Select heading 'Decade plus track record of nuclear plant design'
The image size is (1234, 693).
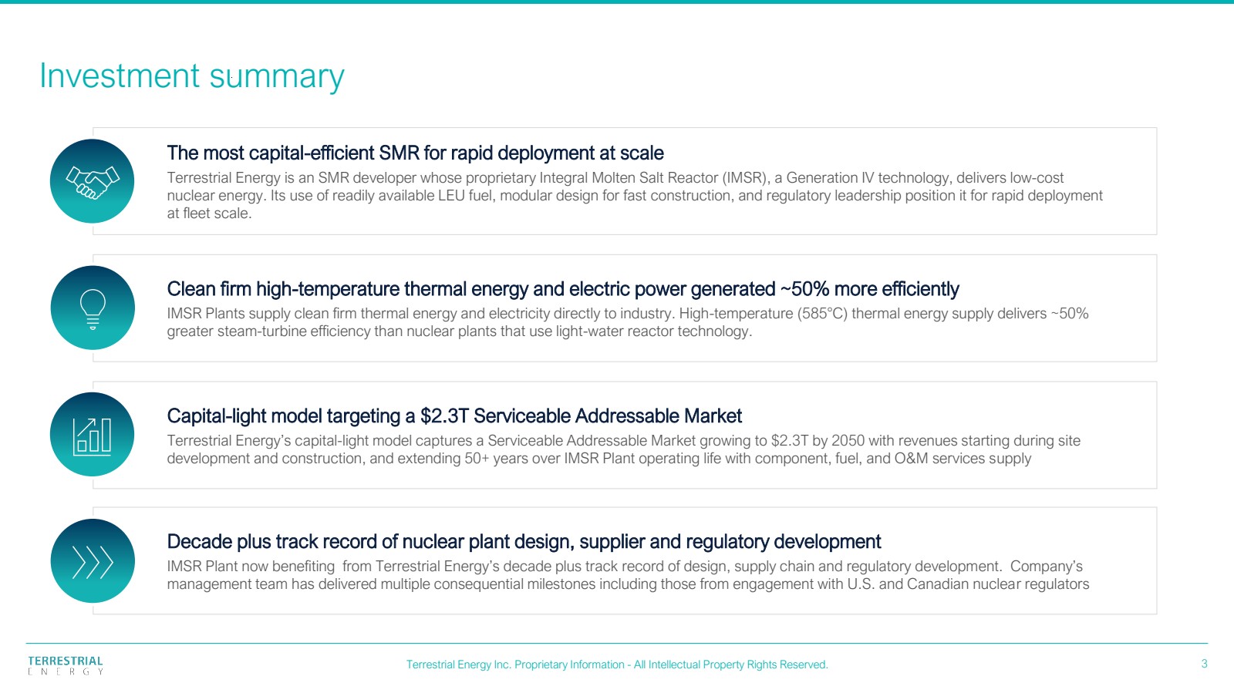pos(524,542)
